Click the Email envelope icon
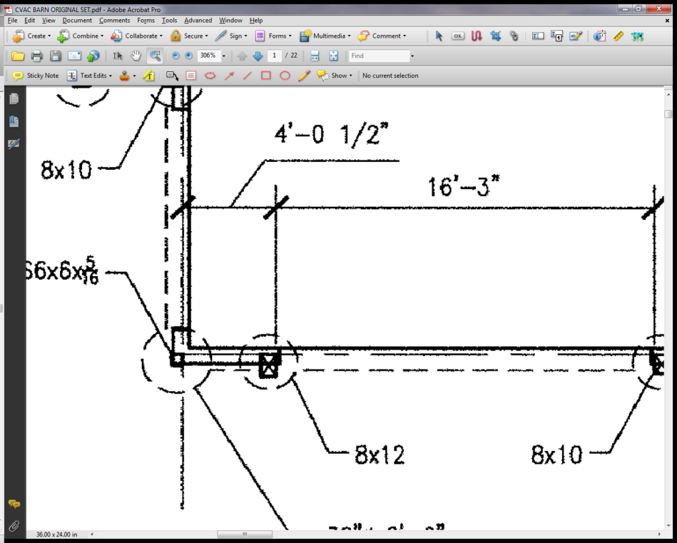 74,55
